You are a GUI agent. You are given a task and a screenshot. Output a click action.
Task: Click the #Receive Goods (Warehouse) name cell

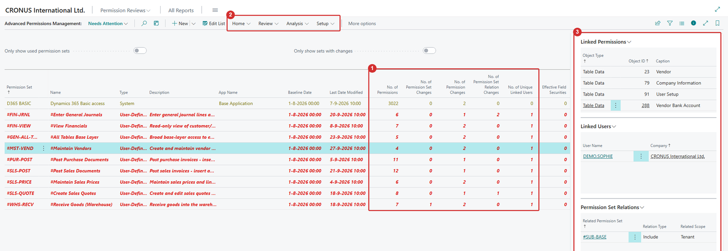pyautogui.click(x=81, y=205)
